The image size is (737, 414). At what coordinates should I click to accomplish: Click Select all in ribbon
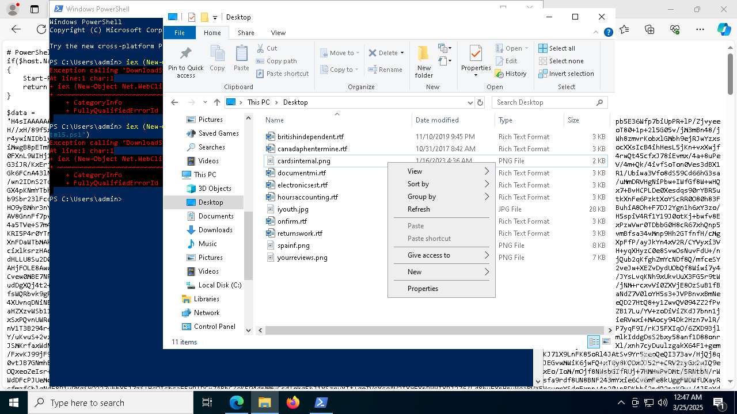tap(557, 48)
